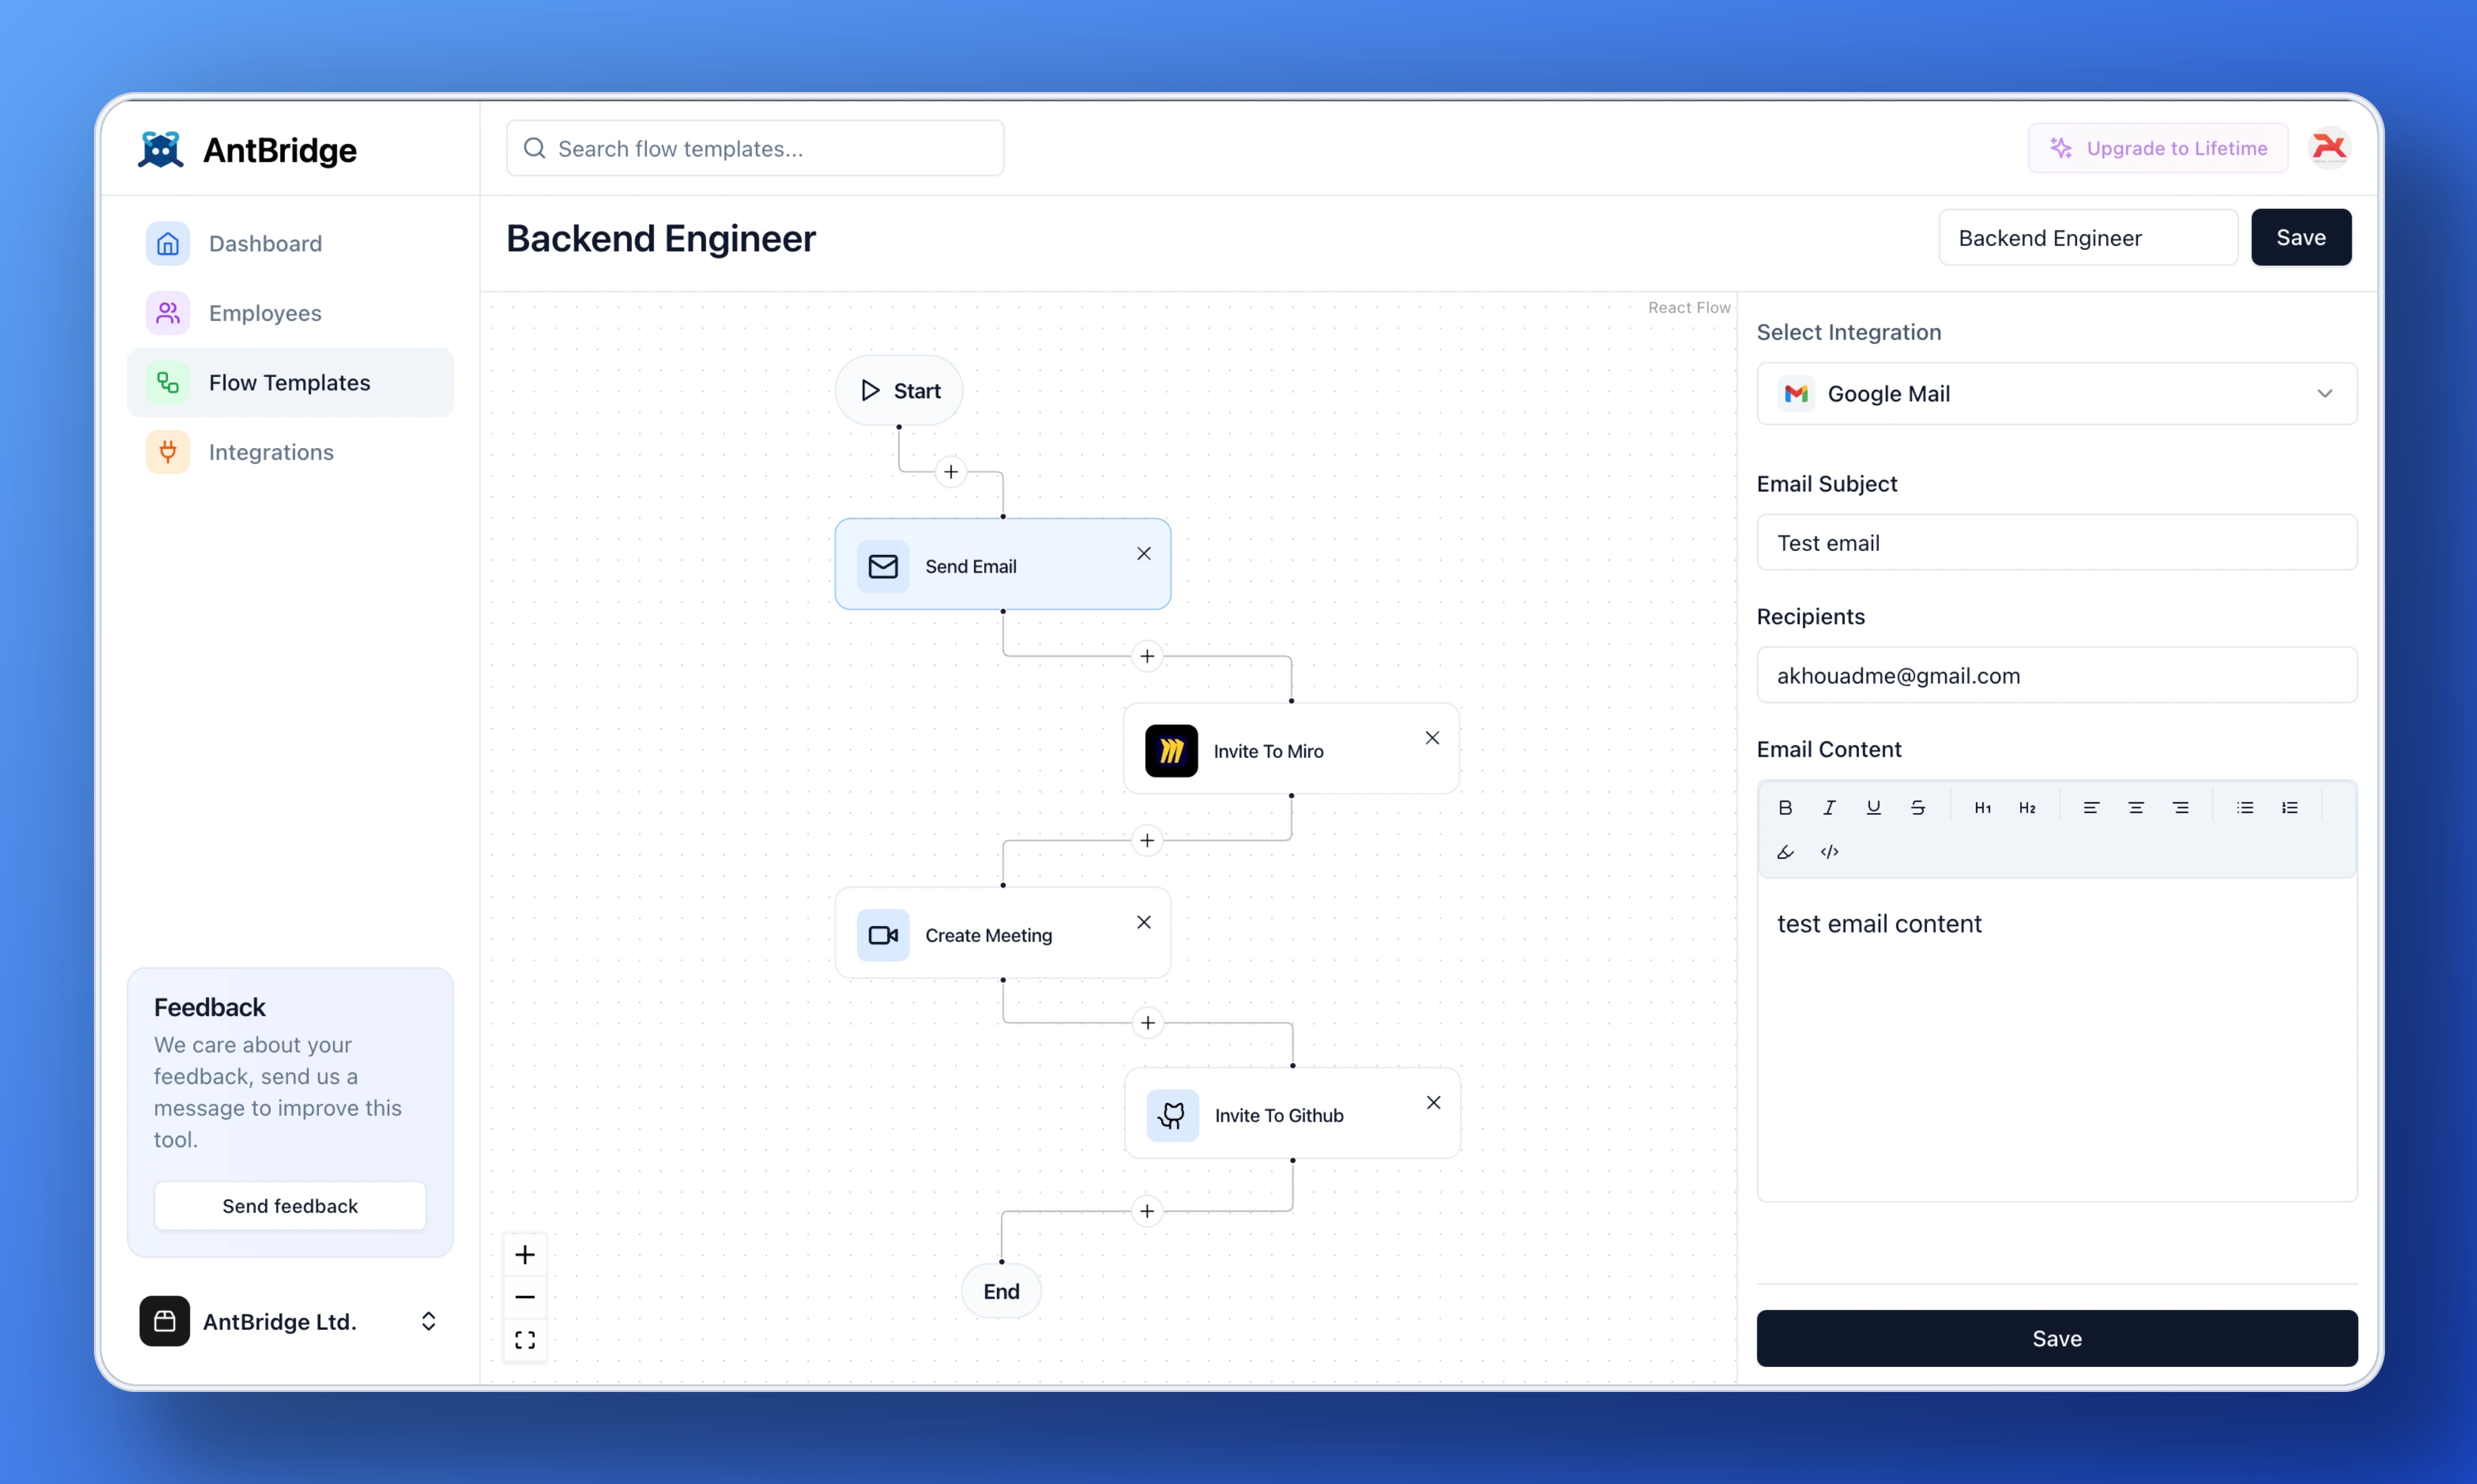Click the Recipients field

pyautogui.click(x=2057, y=675)
